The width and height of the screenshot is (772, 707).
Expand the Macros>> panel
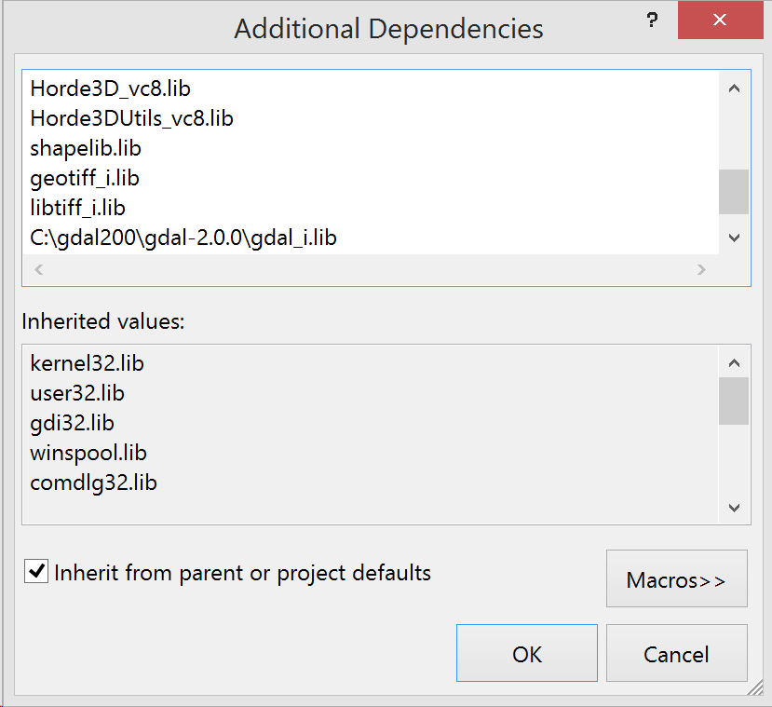(676, 579)
